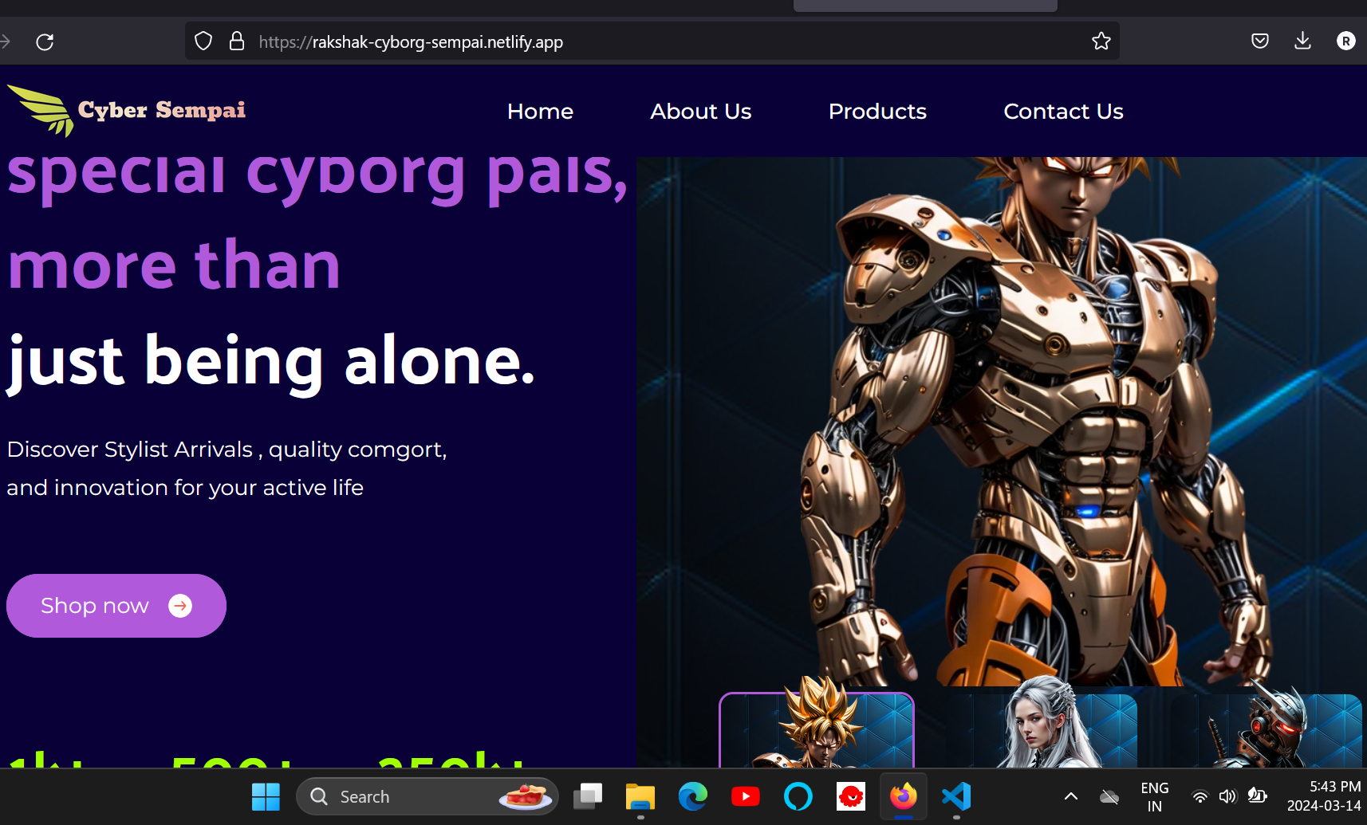This screenshot has height=825, width=1367.
Task: Go to the Home nav link
Action: pos(540,112)
